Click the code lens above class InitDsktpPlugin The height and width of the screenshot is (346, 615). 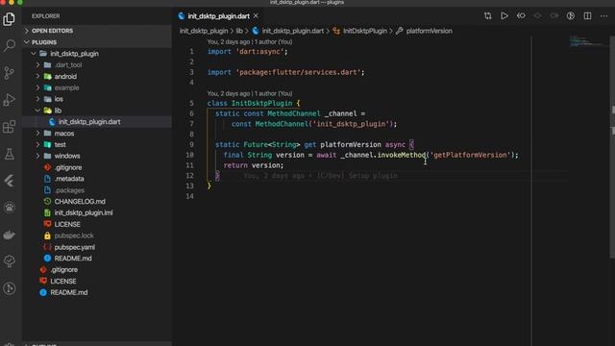(250, 93)
